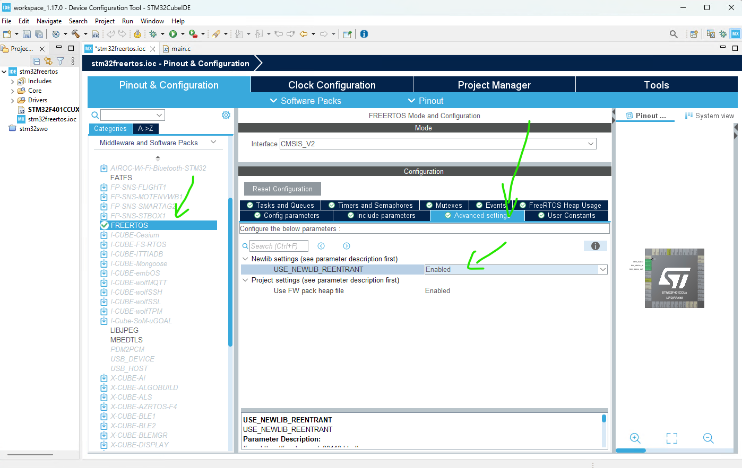Image resolution: width=742 pixels, height=468 pixels.
Task: Collapse the stm32freertos project node
Action: tap(4, 72)
